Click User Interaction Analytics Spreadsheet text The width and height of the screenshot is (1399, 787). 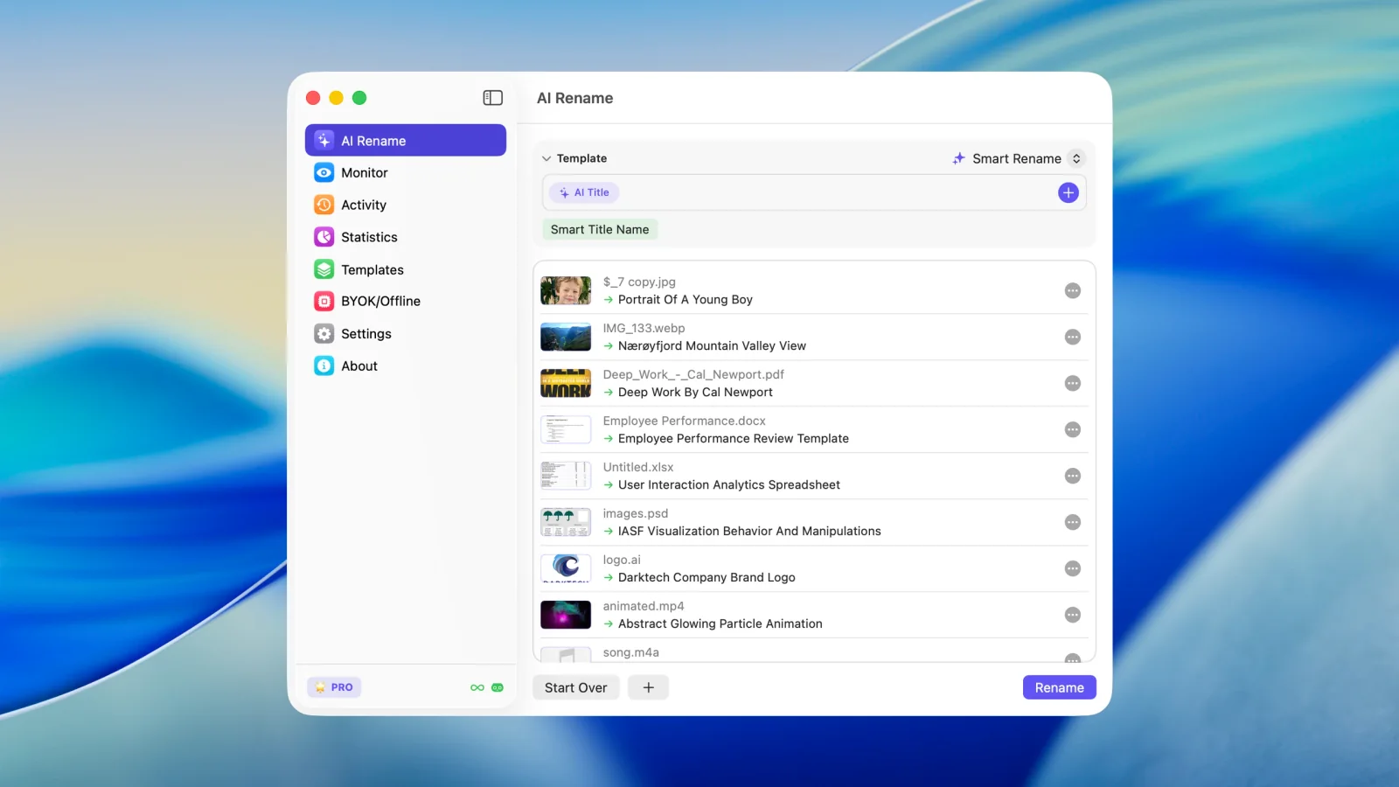tap(729, 485)
